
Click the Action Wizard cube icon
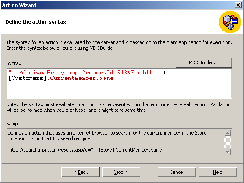230,22
